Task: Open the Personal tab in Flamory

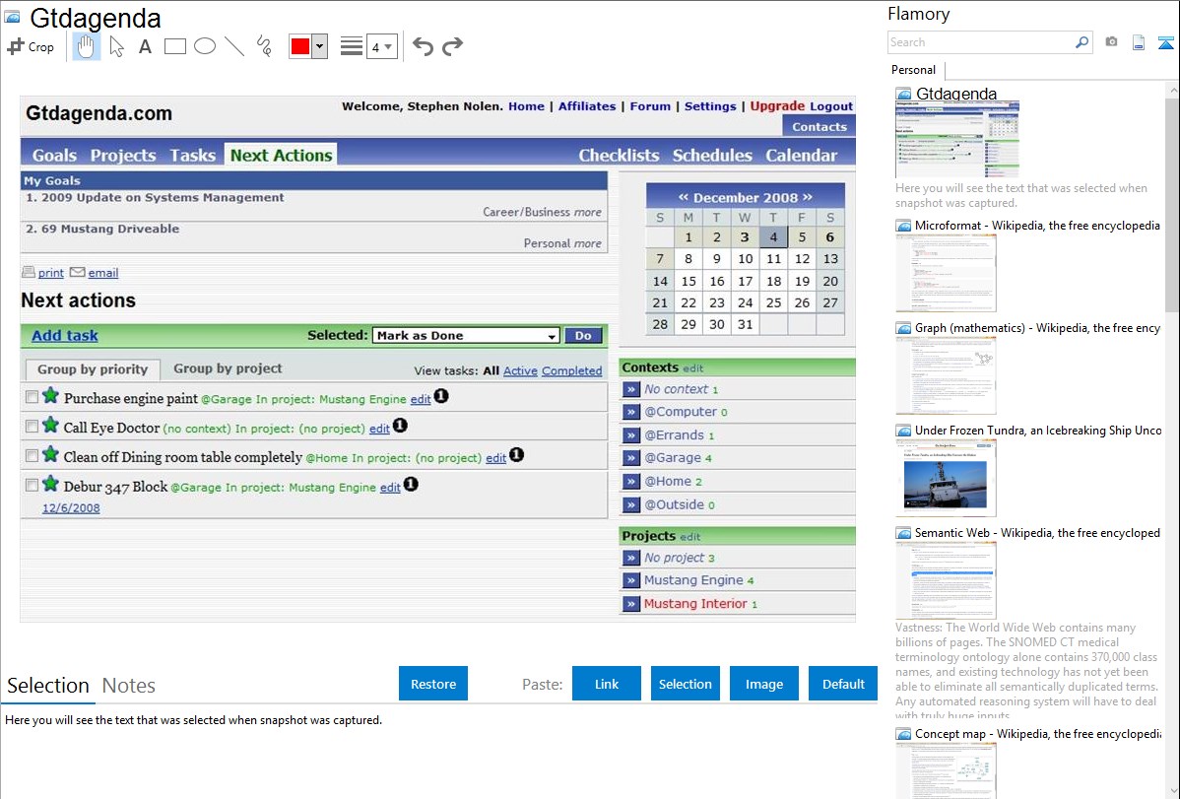Action: point(913,70)
